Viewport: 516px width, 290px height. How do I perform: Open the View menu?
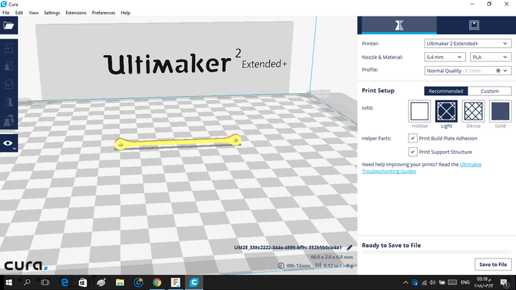(x=34, y=13)
